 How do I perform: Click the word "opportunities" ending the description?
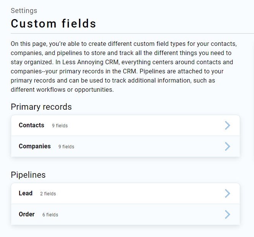96,90
